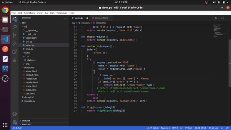This screenshot has height=130, width=231.
Task: Launch Google Chrome from the dock
Action: pos(5,10)
